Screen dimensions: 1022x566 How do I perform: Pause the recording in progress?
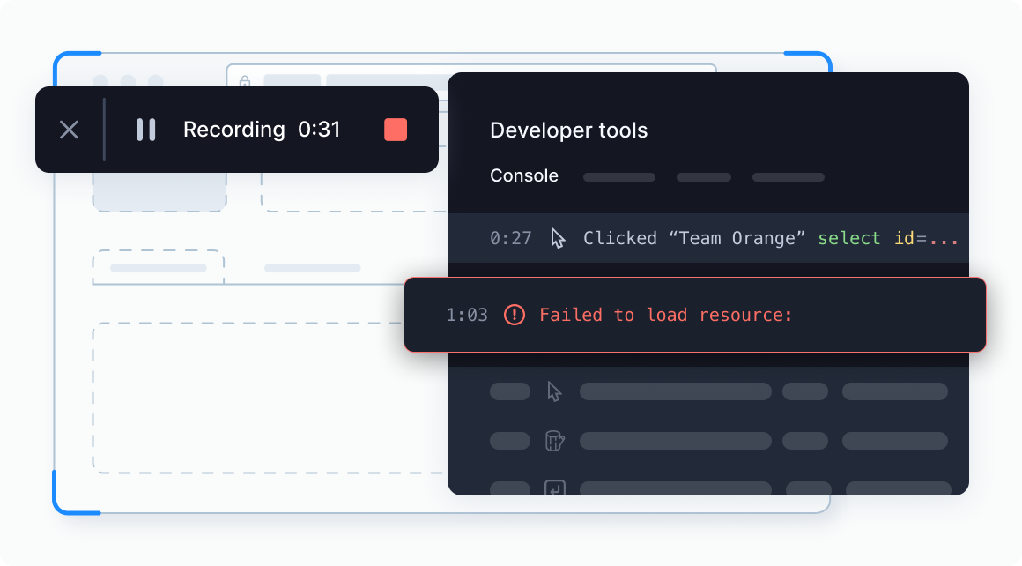145,129
